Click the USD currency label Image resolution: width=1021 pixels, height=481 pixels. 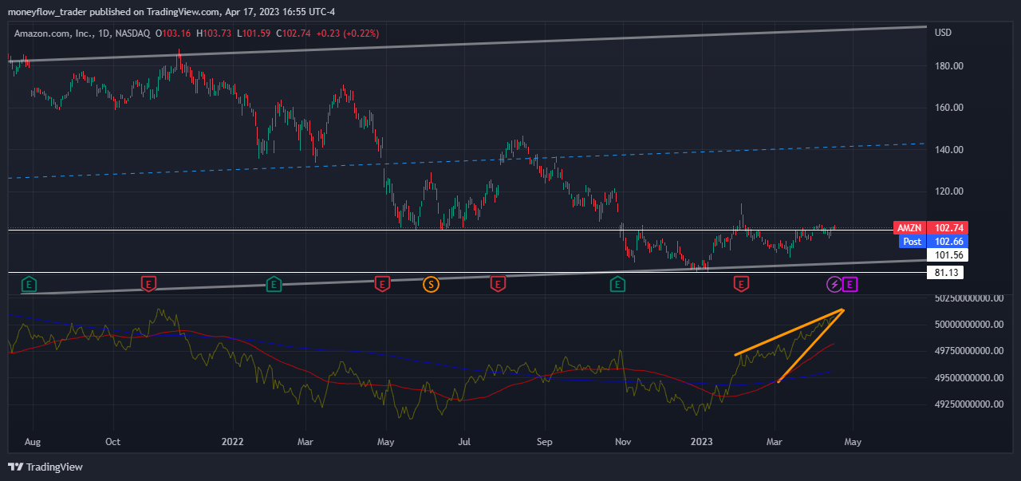943,33
